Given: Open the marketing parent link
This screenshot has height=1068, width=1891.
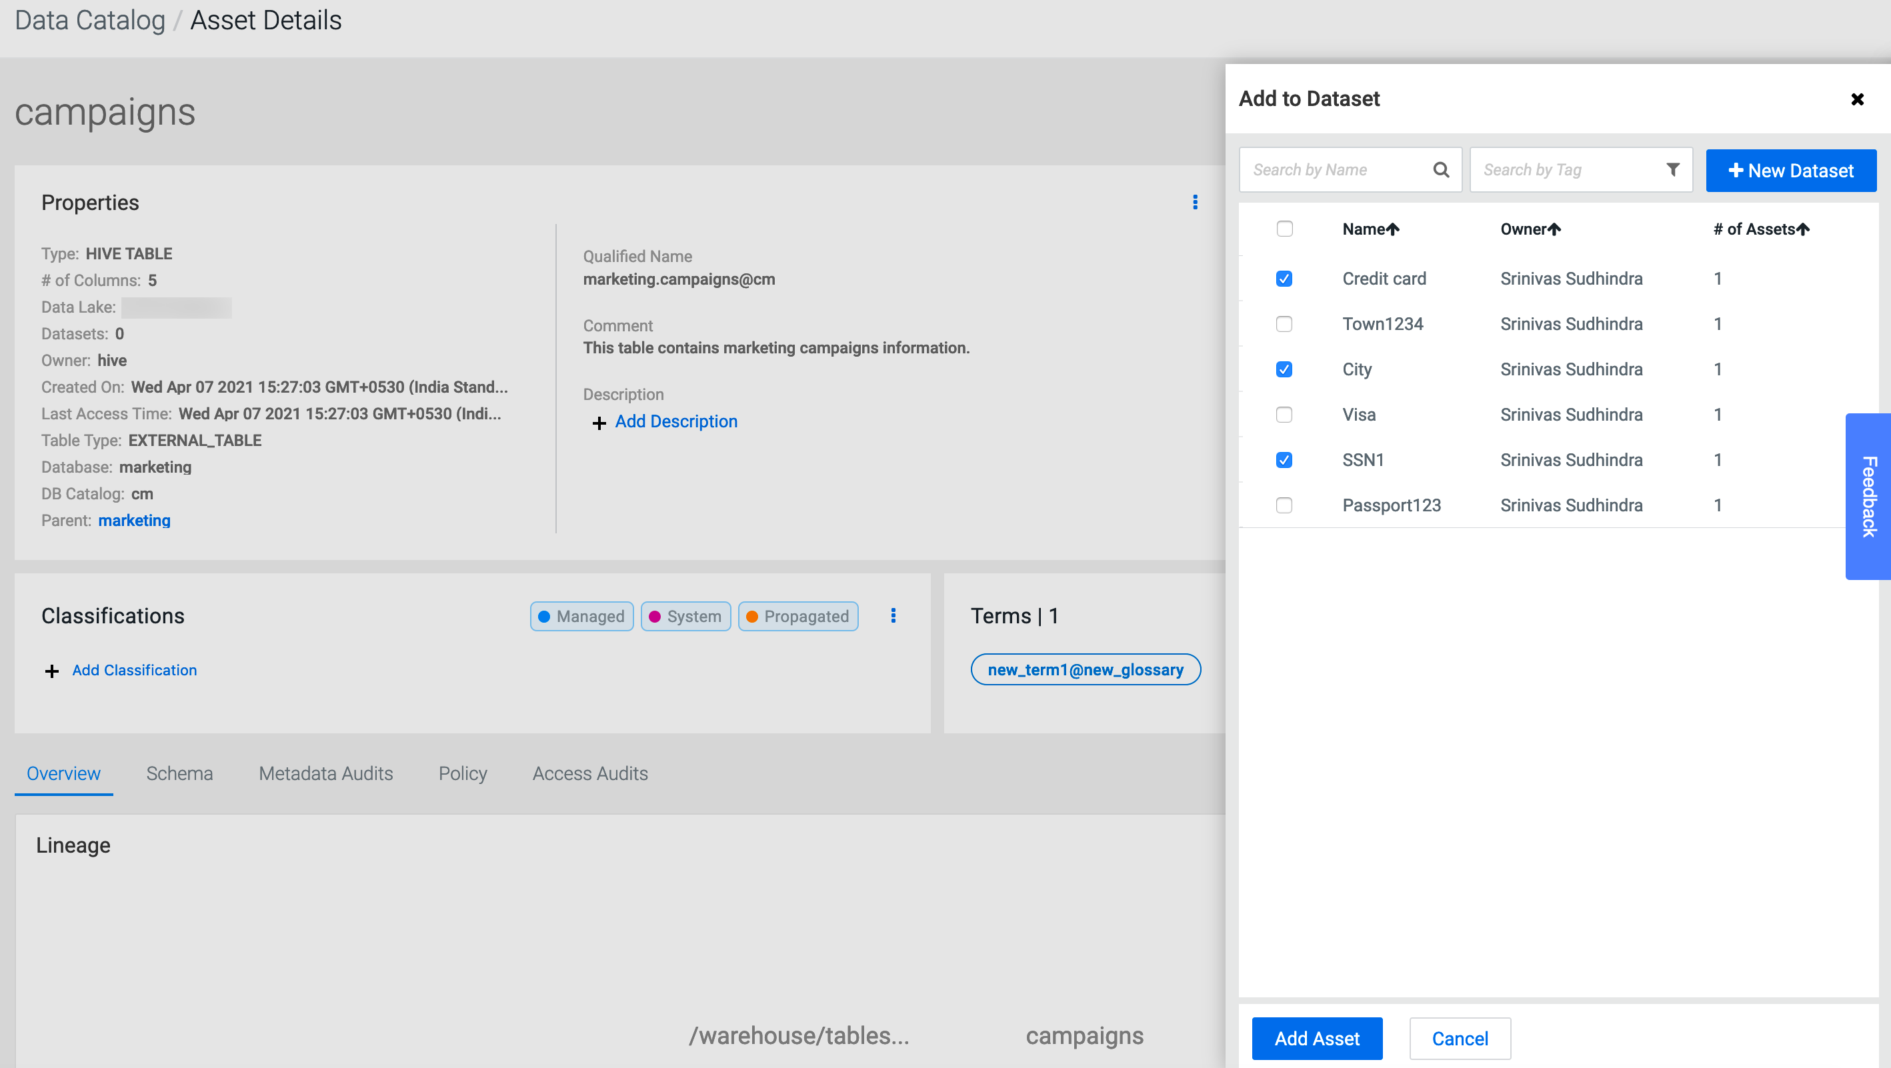Looking at the screenshot, I should tap(134, 520).
